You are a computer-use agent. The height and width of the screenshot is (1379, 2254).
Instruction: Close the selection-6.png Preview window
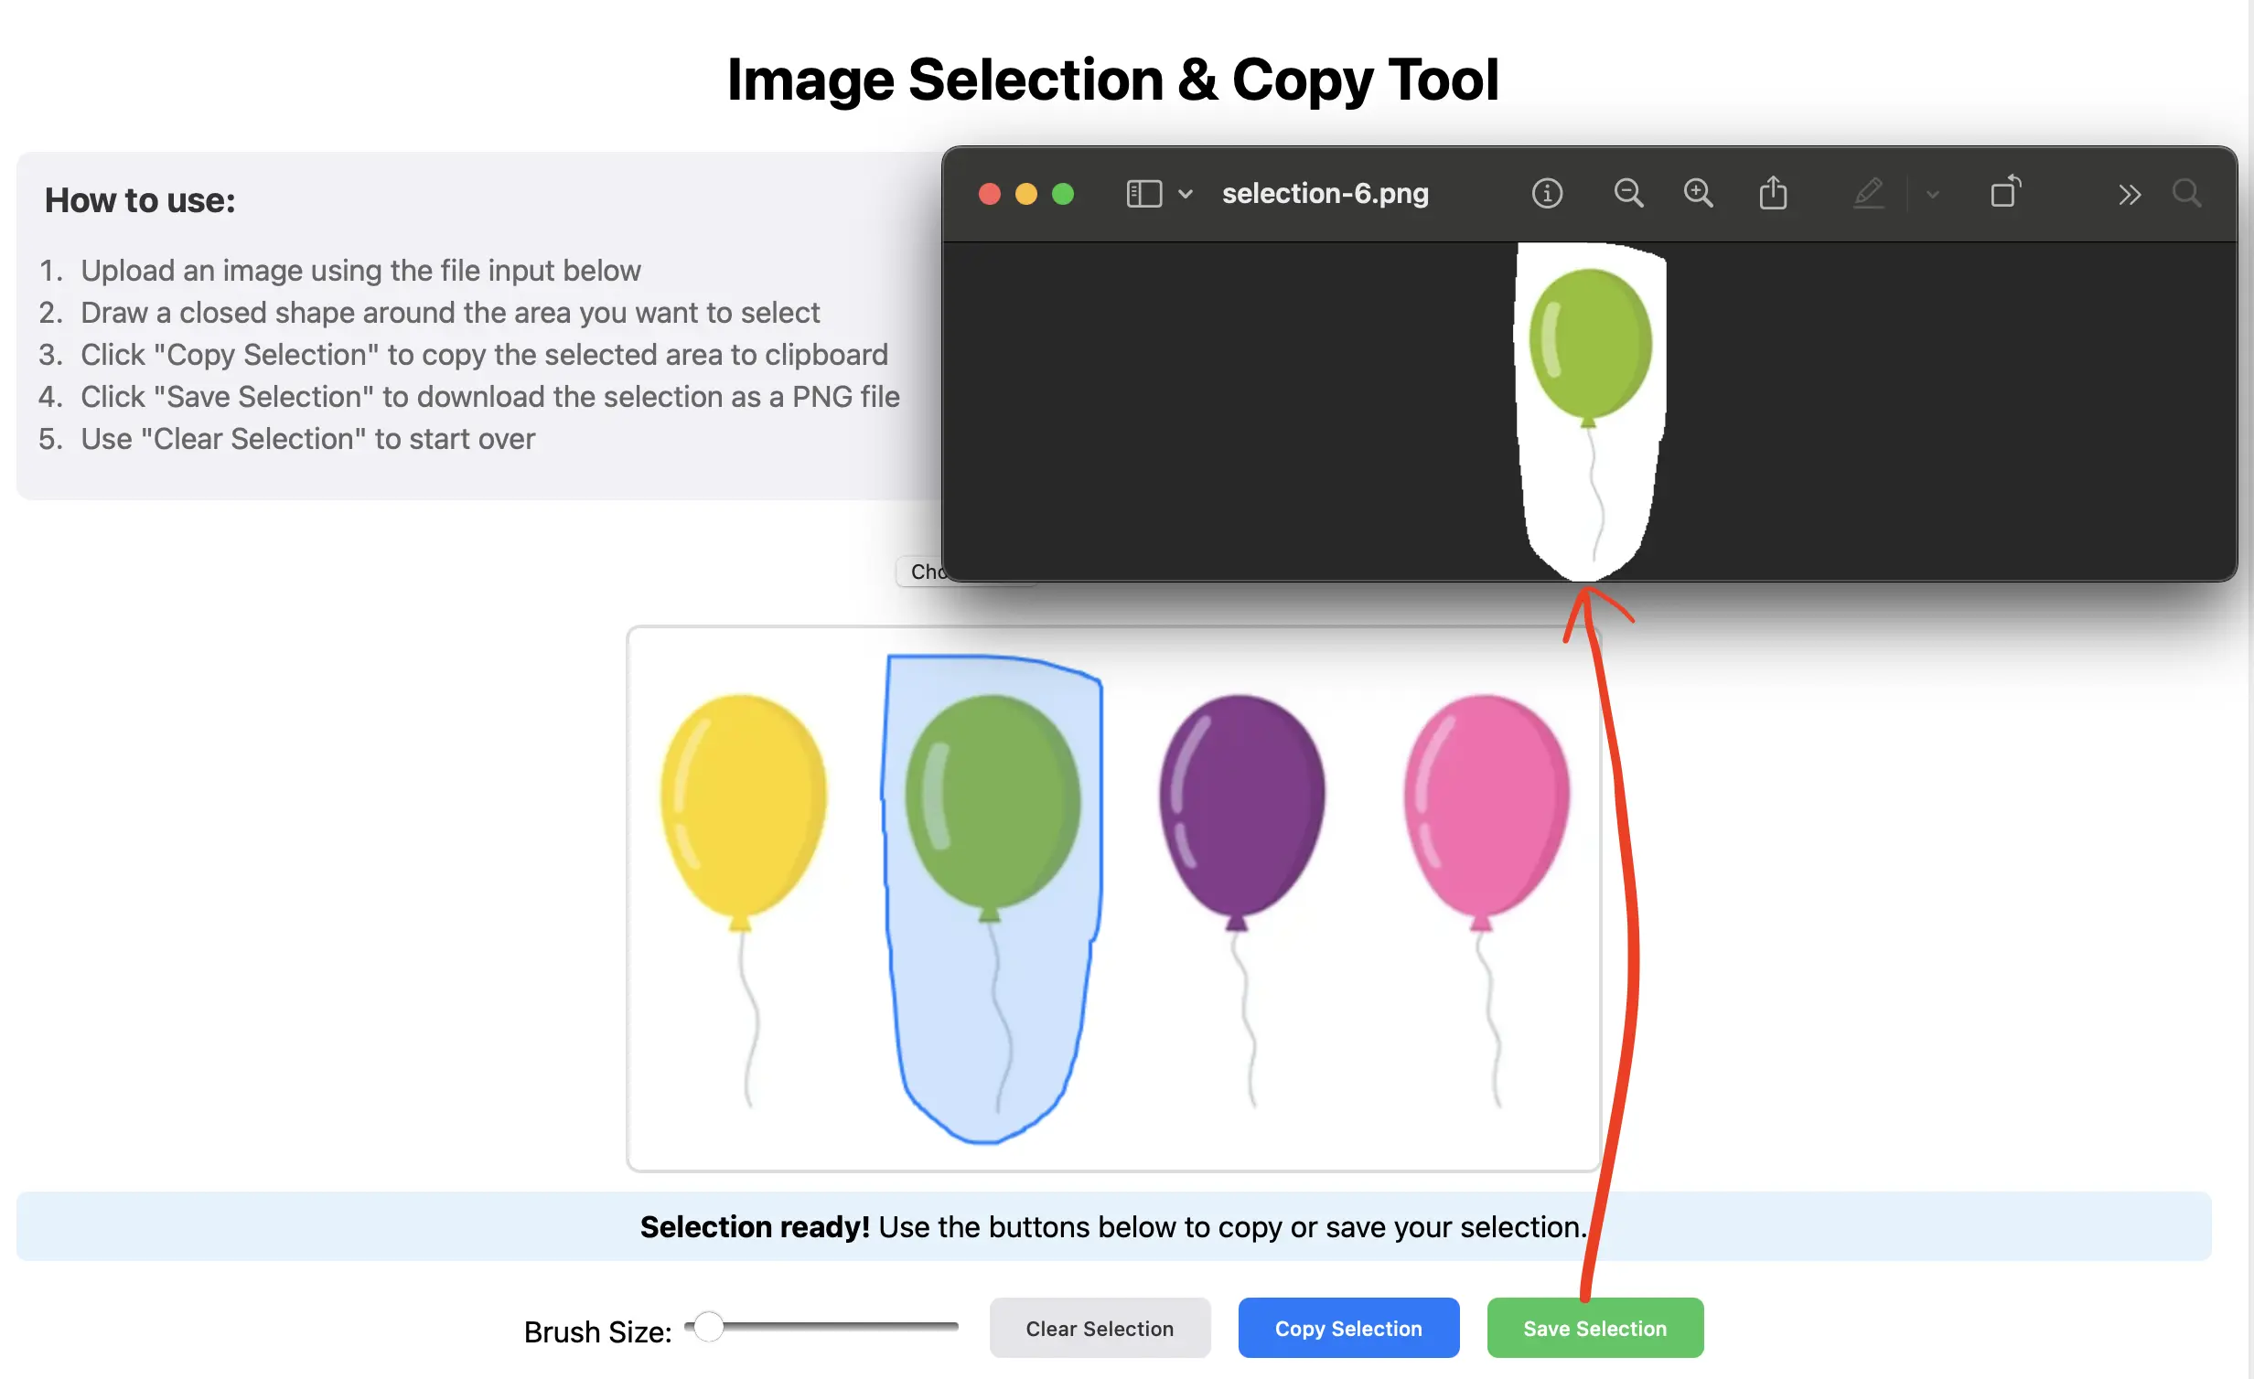989,194
